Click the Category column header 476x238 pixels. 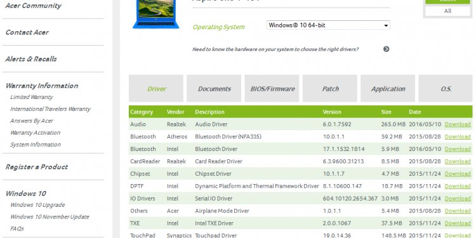[142, 112]
